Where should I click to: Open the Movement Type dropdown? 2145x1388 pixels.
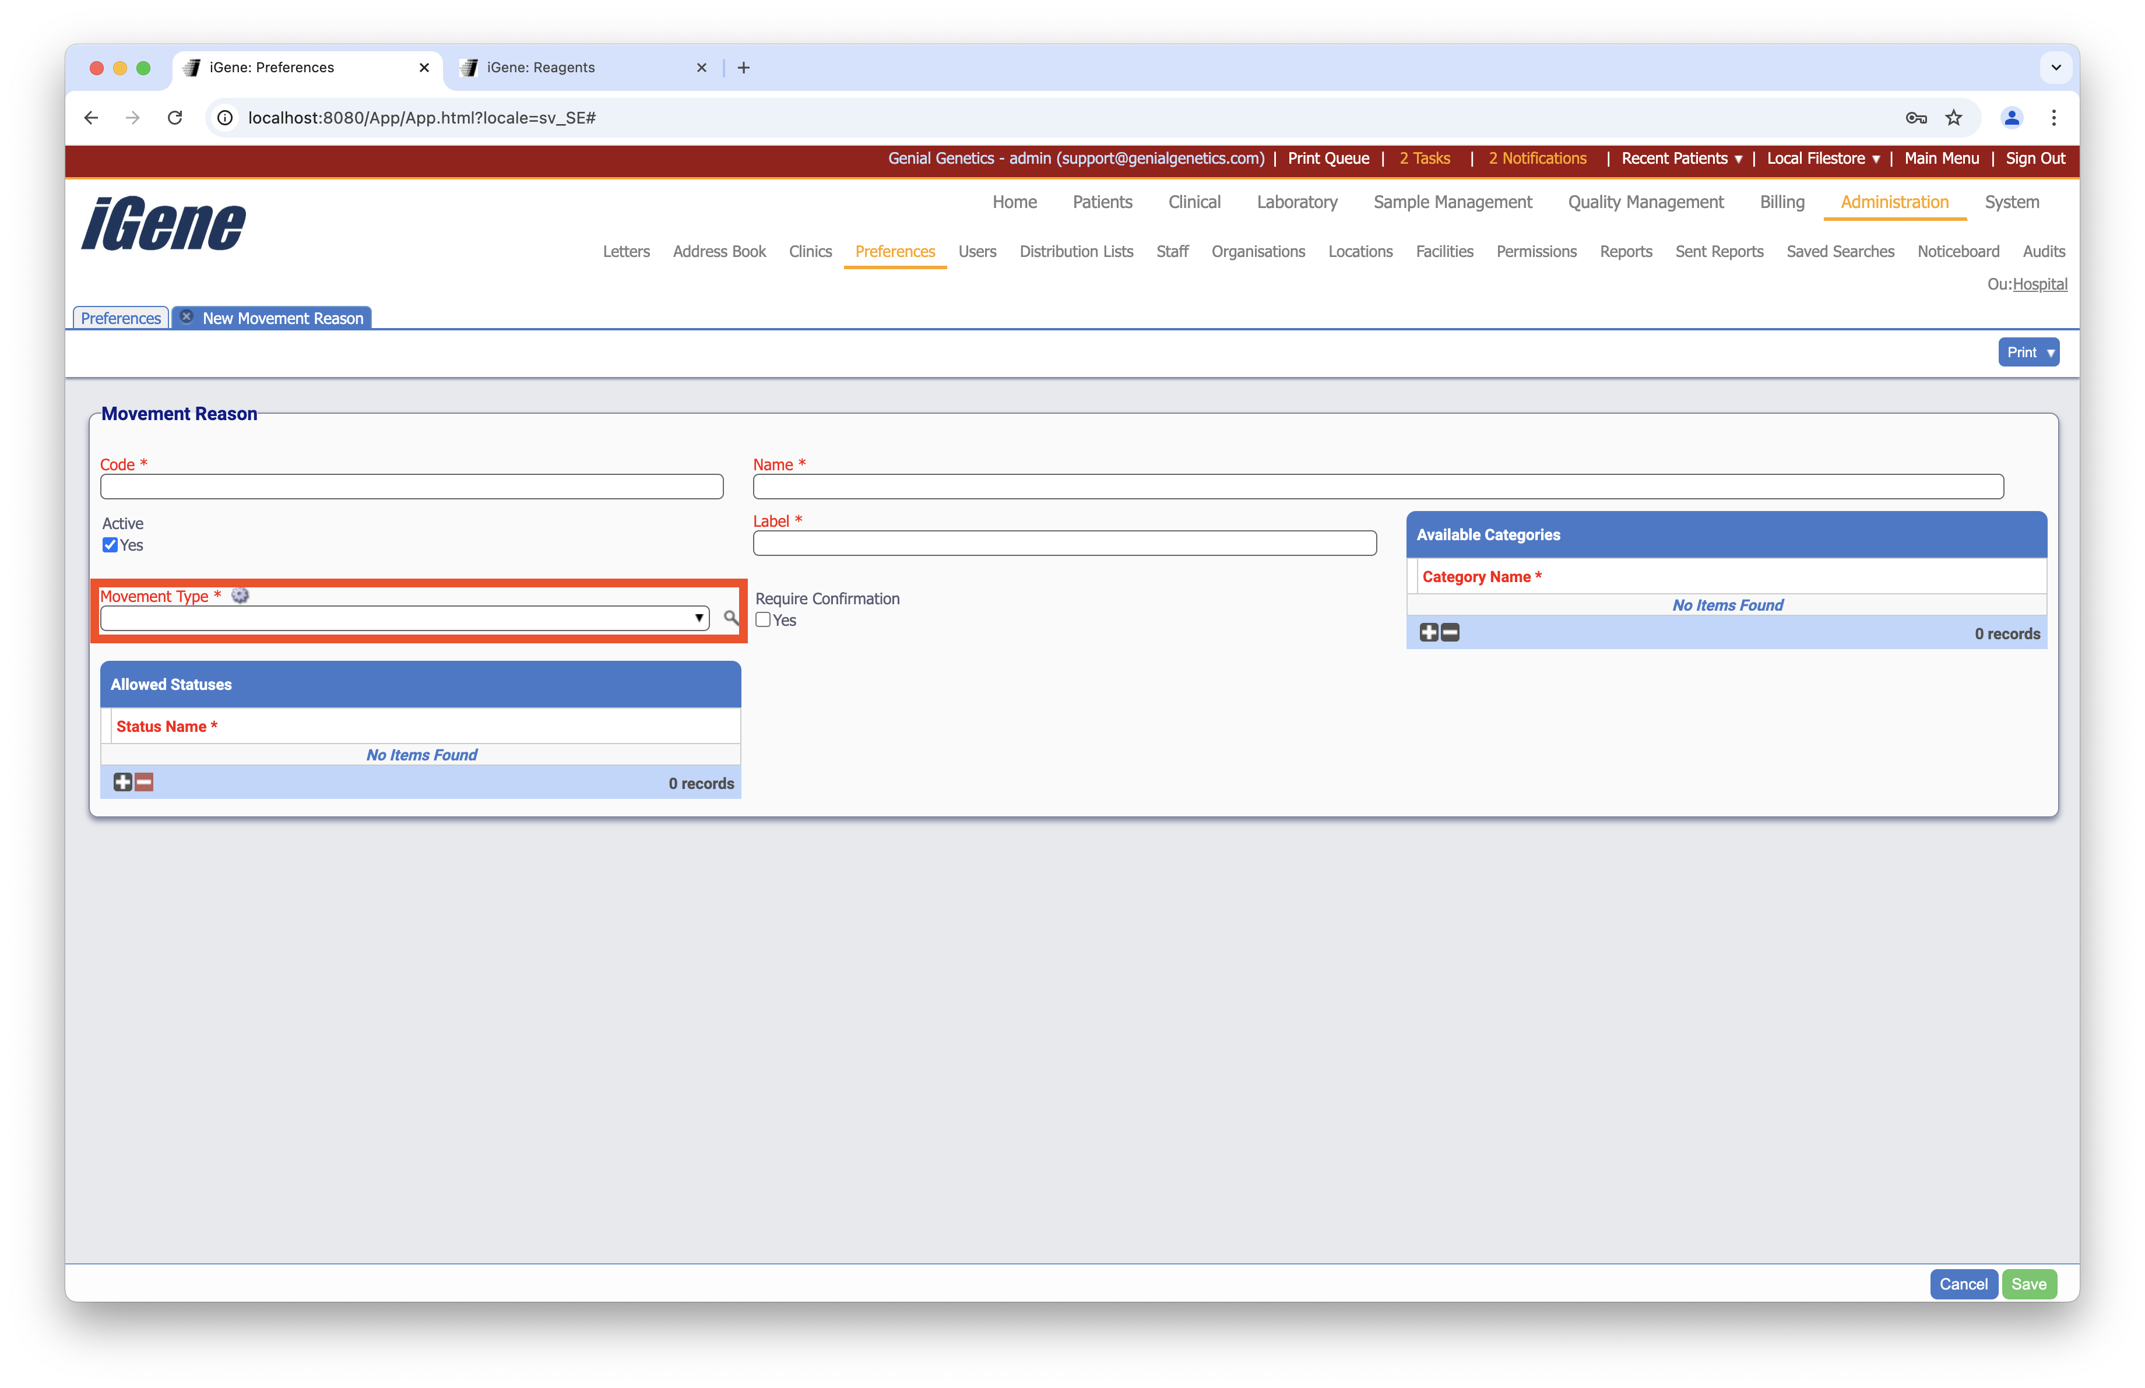405,618
